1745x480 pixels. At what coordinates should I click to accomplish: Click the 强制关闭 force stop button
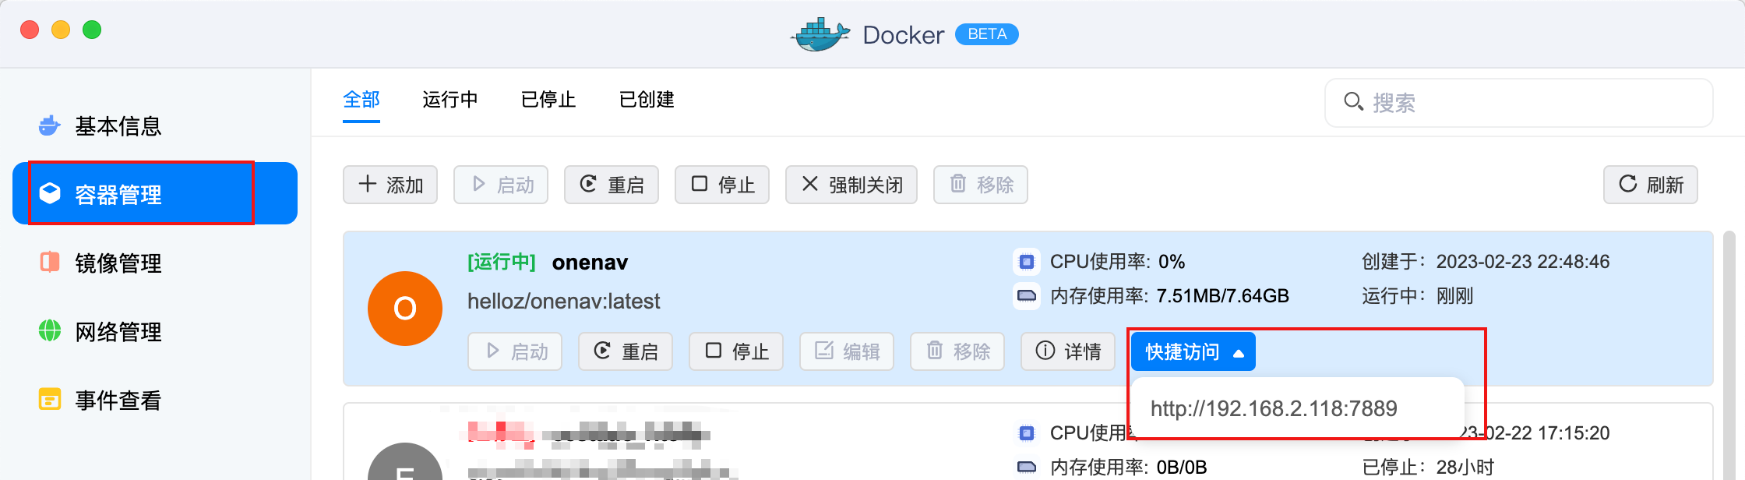pyautogui.click(x=851, y=185)
